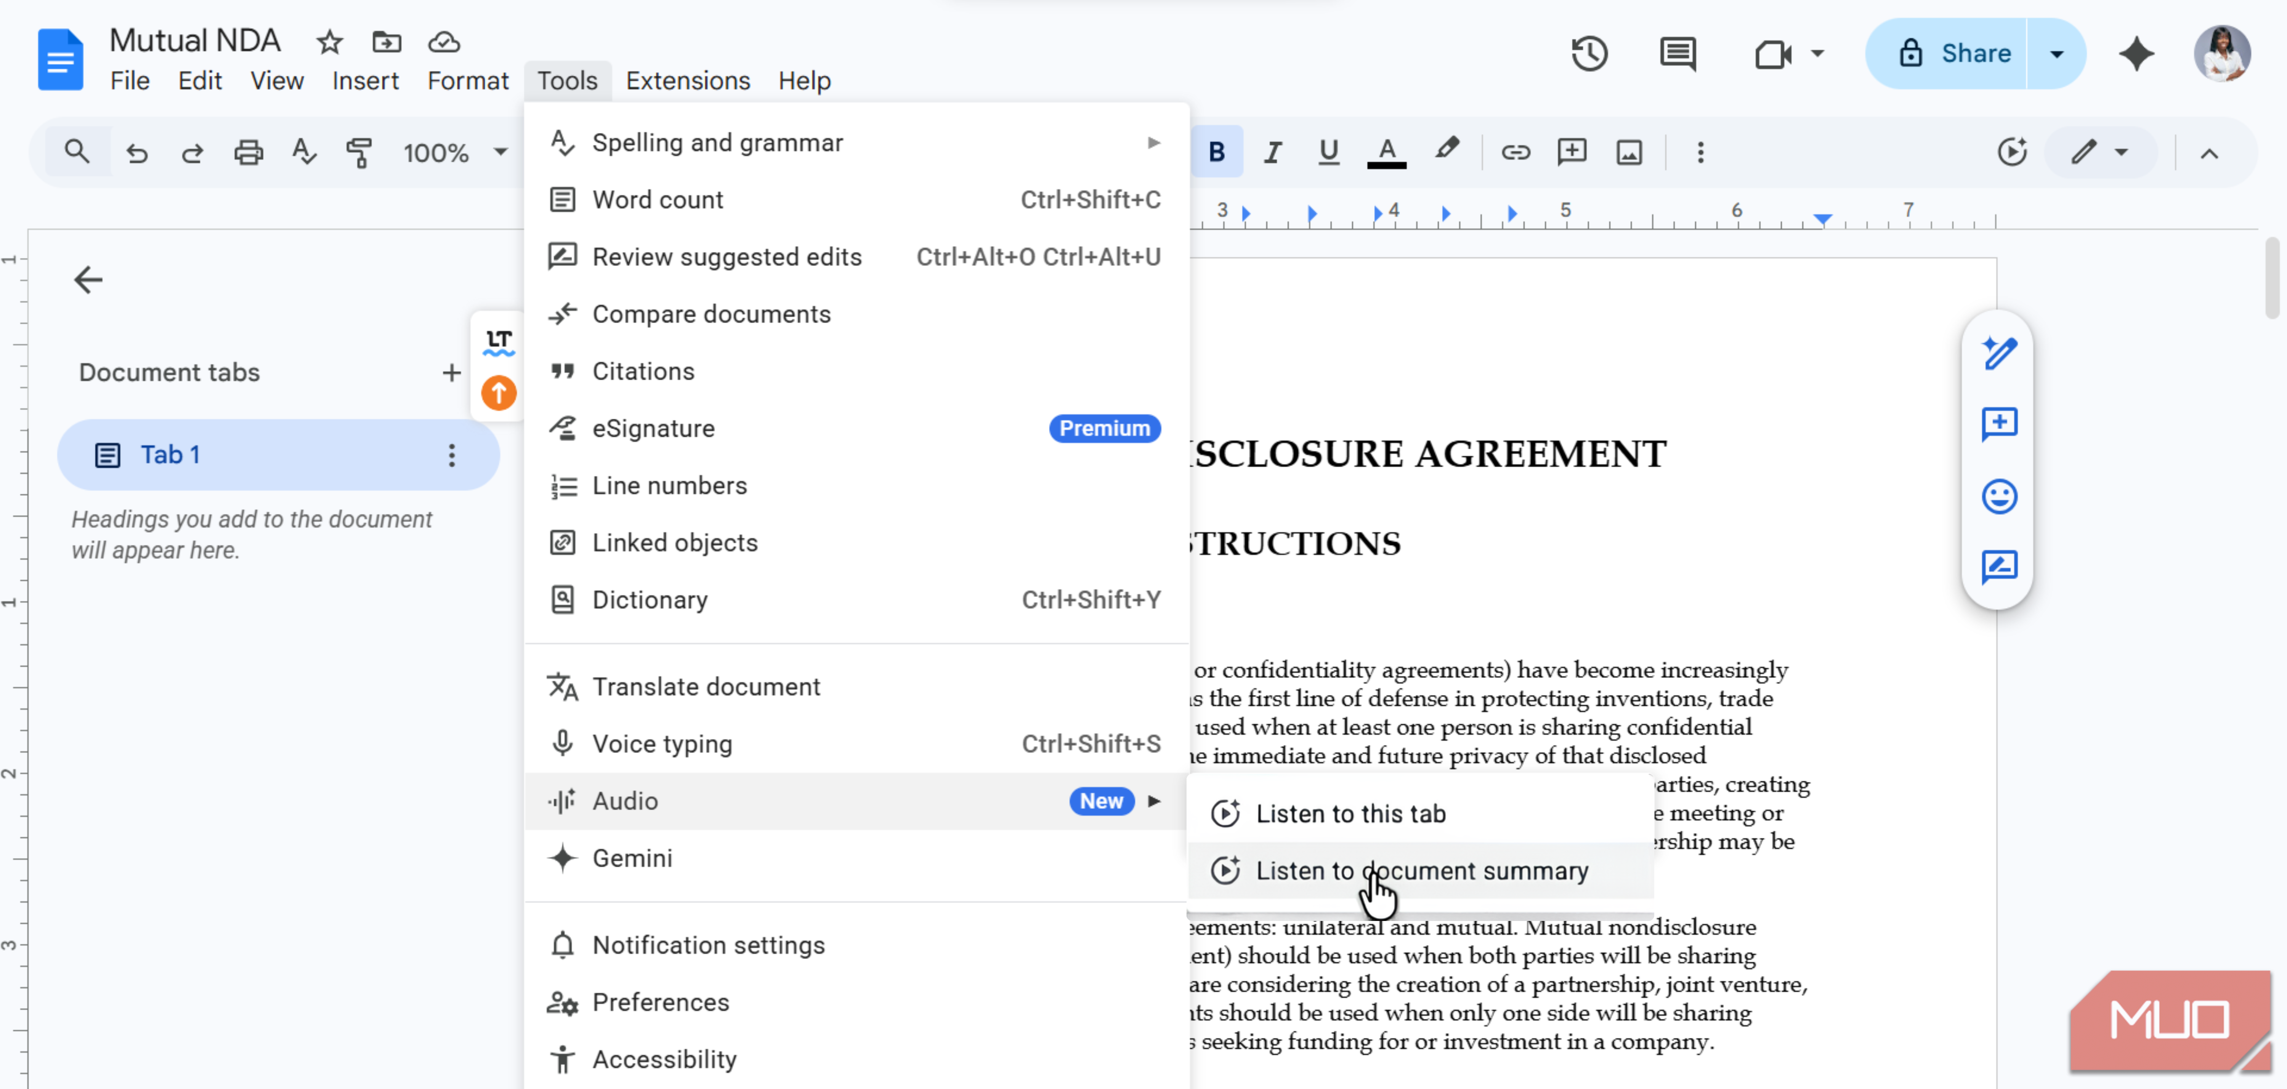Click the back arrow in Document tabs panel
Screen dimensions: 2287x1089
88,280
